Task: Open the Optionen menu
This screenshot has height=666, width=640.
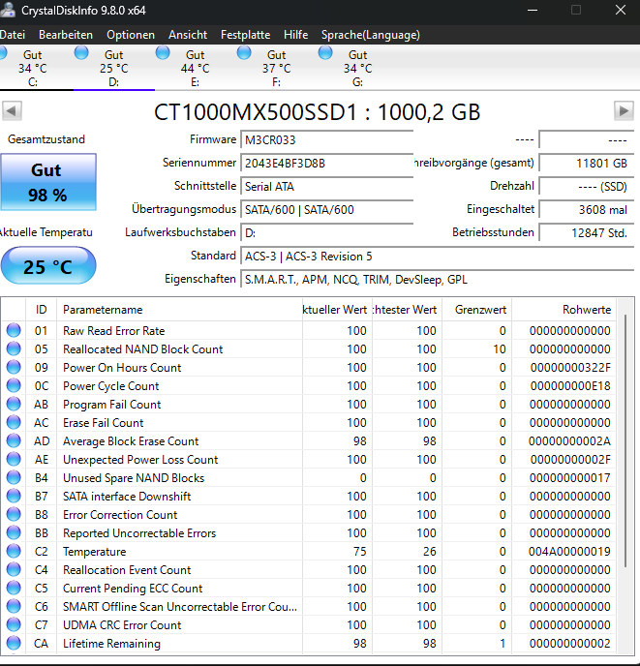Action: 131,35
